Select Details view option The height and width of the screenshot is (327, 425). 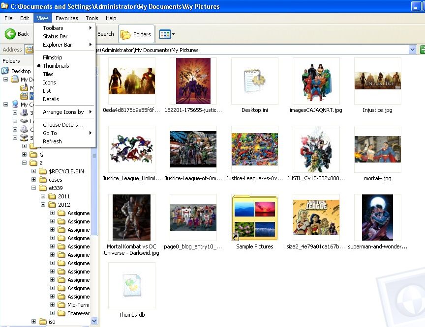[65, 99]
